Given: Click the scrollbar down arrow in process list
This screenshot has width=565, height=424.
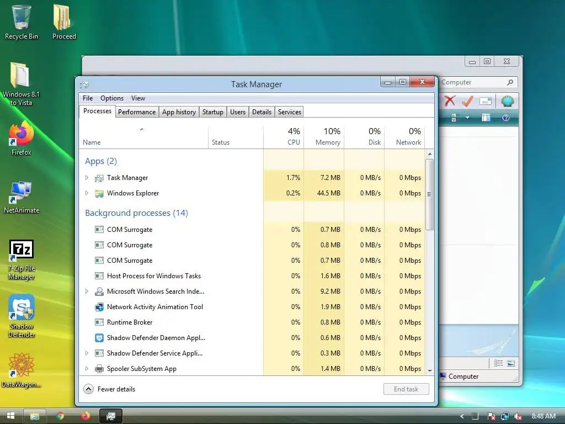Looking at the screenshot, I should tap(429, 370).
